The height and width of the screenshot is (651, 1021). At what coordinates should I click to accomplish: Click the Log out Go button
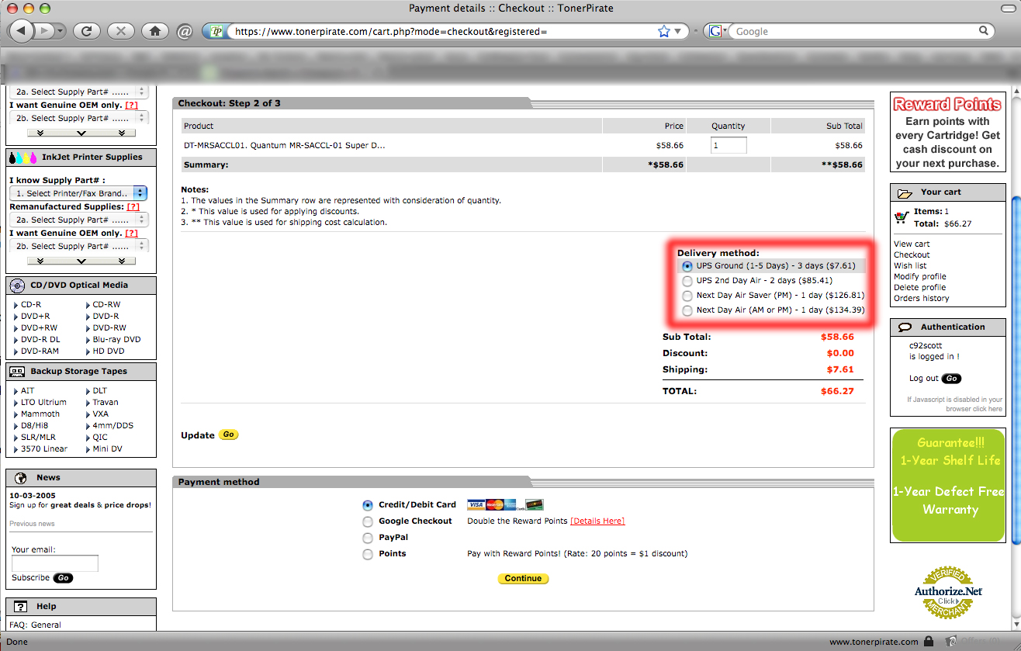(x=950, y=379)
